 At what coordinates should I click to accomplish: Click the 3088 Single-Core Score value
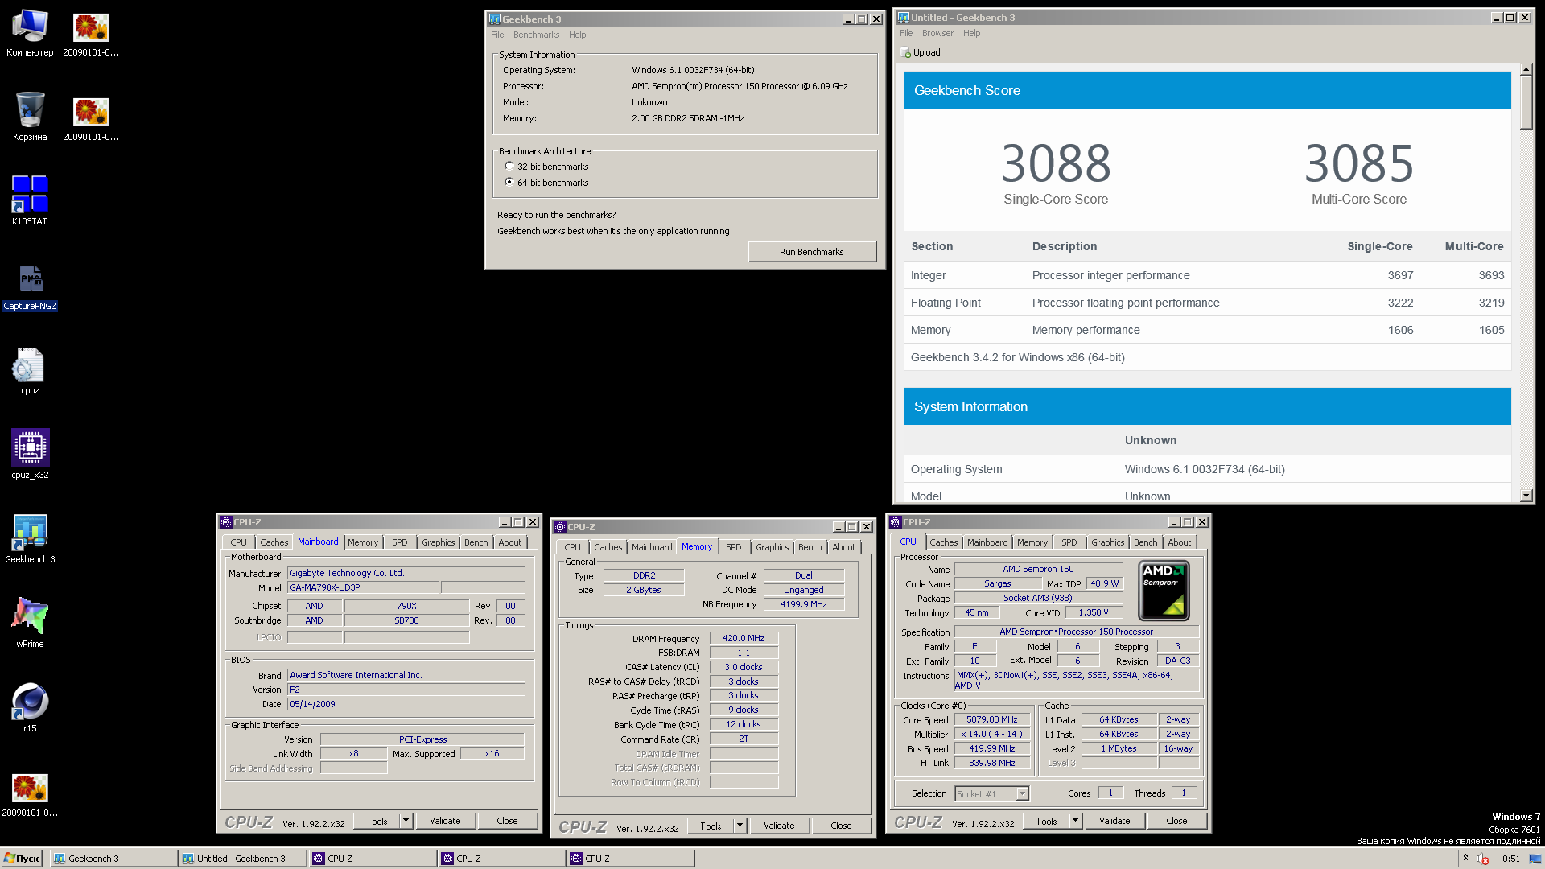[1056, 163]
